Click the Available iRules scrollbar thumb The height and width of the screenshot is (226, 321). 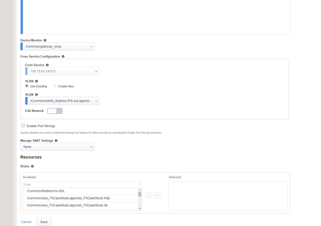click(140, 194)
